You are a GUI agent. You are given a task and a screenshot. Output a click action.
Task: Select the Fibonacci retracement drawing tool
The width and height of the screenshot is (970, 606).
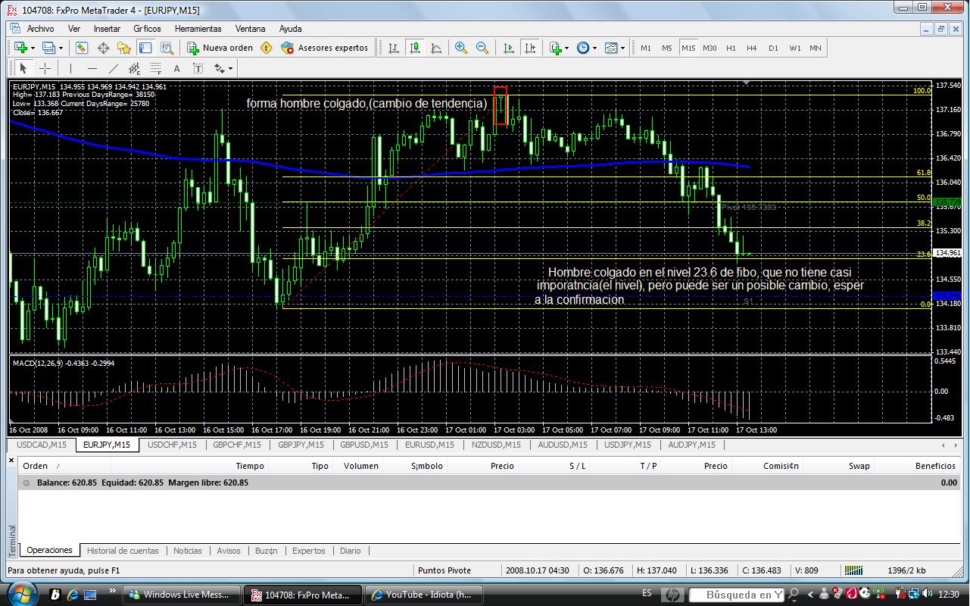pyautogui.click(x=155, y=68)
